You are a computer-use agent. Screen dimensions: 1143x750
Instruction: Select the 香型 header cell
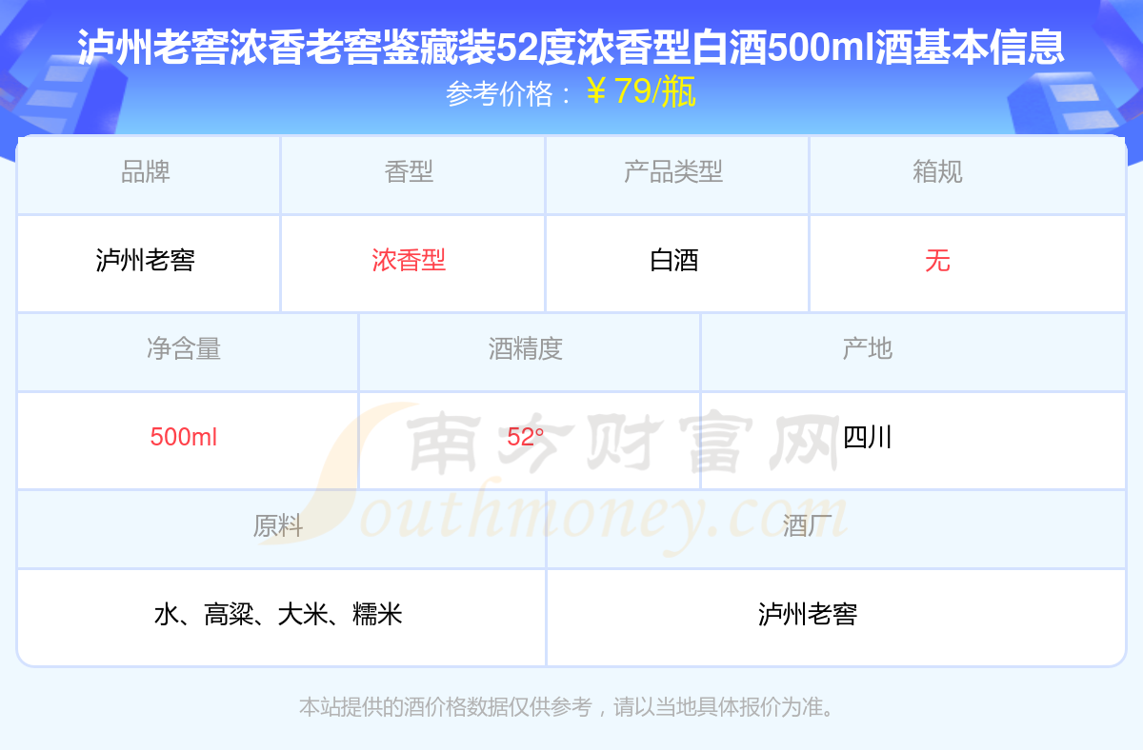[x=412, y=174]
